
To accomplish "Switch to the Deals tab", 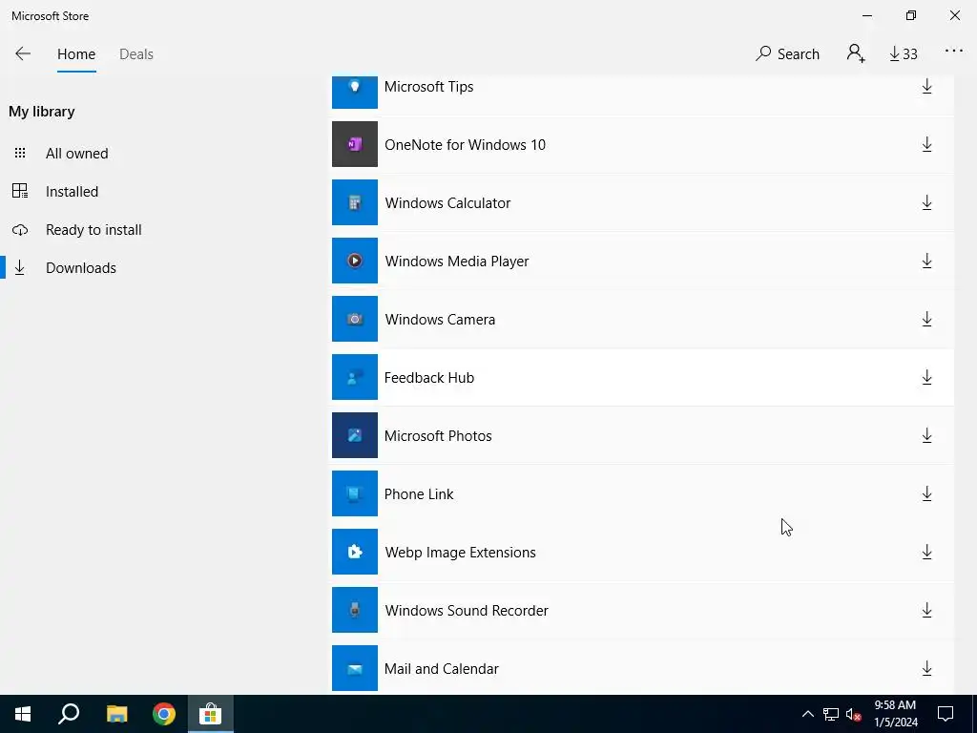I will tap(135, 54).
